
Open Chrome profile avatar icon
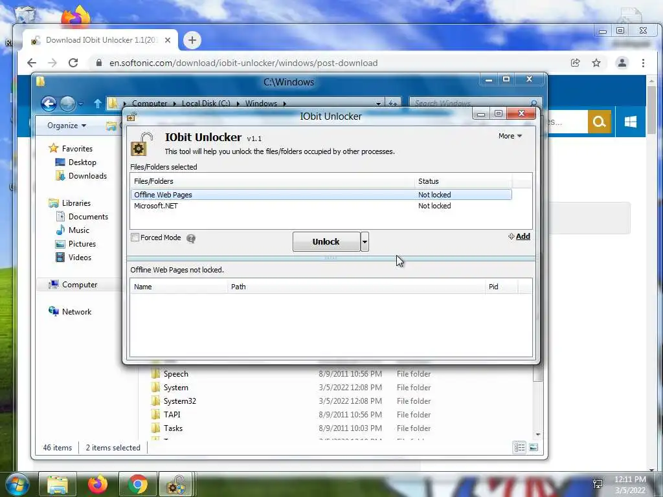pyautogui.click(x=622, y=63)
